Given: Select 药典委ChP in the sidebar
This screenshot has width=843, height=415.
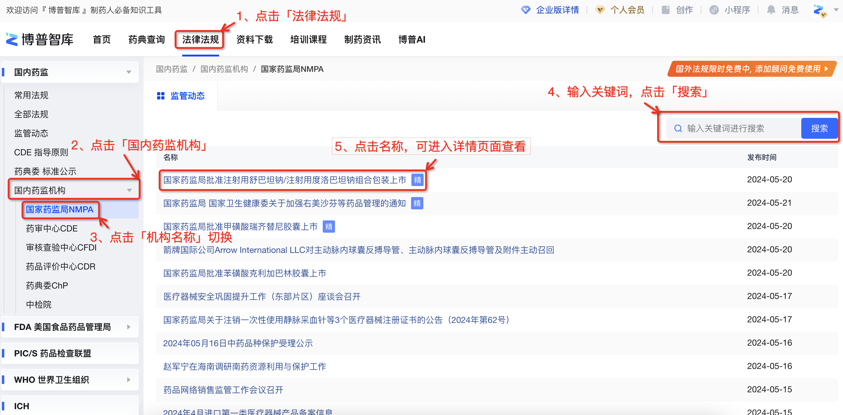Looking at the screenshot, I should pos(47,285).
